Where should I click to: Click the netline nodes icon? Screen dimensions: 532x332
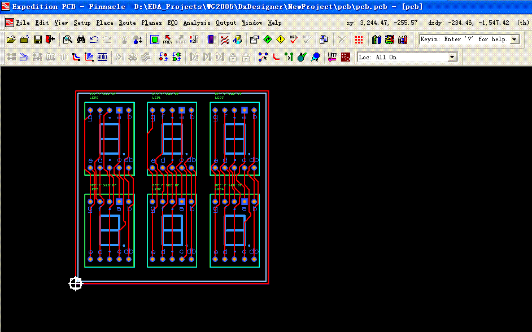click(263, 57)
